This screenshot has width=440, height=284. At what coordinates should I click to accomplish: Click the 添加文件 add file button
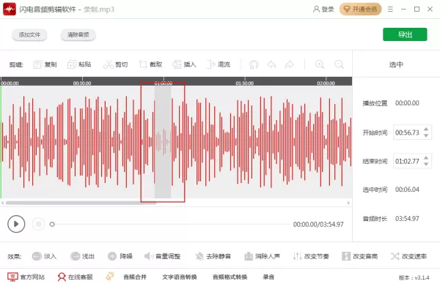pos(29,34)
